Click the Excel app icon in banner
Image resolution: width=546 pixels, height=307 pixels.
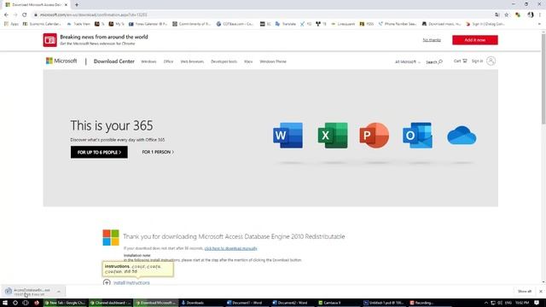tap(333, 136)
